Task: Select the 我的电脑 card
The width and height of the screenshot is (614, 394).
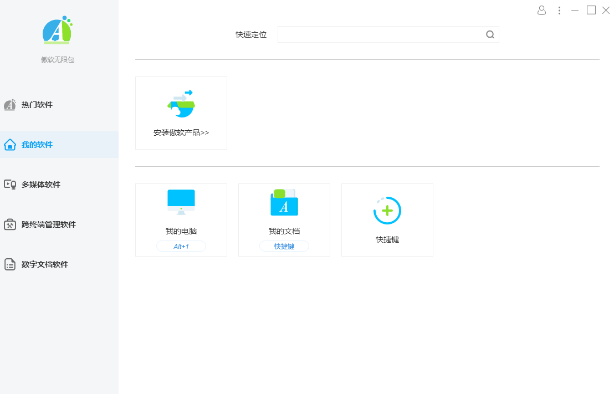Action: (181, 219)
